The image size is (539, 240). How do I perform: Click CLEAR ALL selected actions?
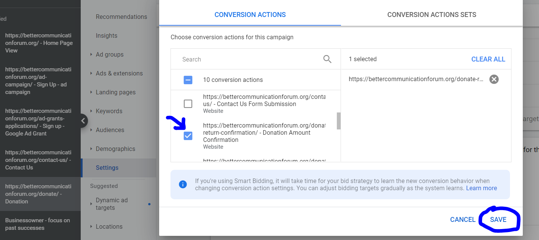pos(488,59)
